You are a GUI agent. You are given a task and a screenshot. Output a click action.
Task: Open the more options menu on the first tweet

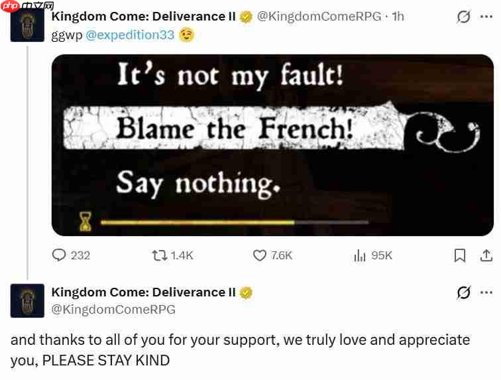click(x=486, y=17)
